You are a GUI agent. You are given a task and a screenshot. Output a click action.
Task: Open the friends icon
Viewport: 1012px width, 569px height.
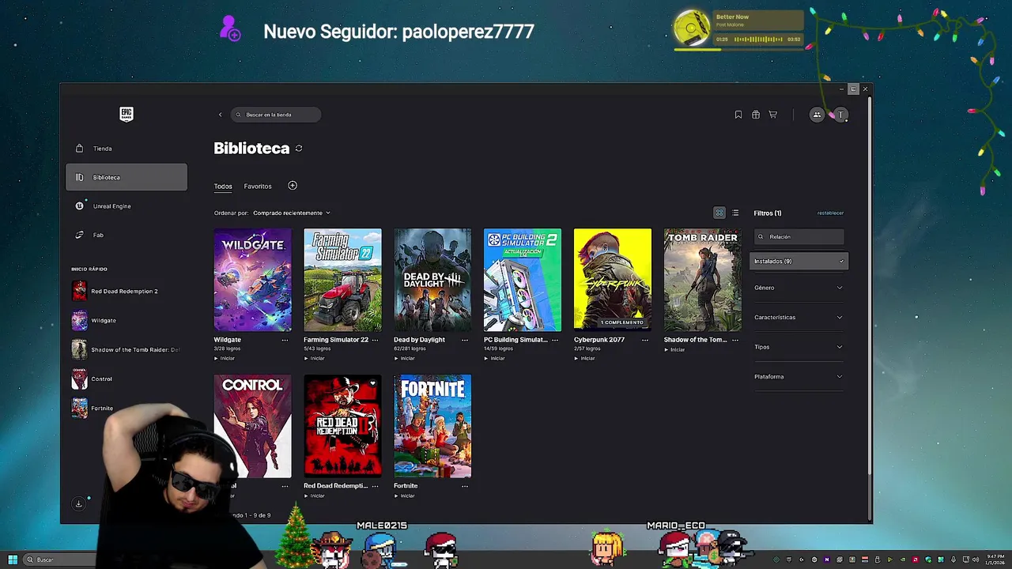pos(817,115)
